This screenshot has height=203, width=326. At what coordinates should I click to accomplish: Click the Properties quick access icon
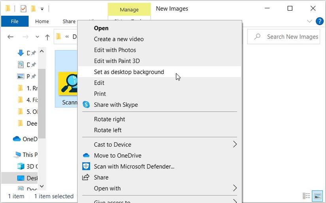[23, 9]
